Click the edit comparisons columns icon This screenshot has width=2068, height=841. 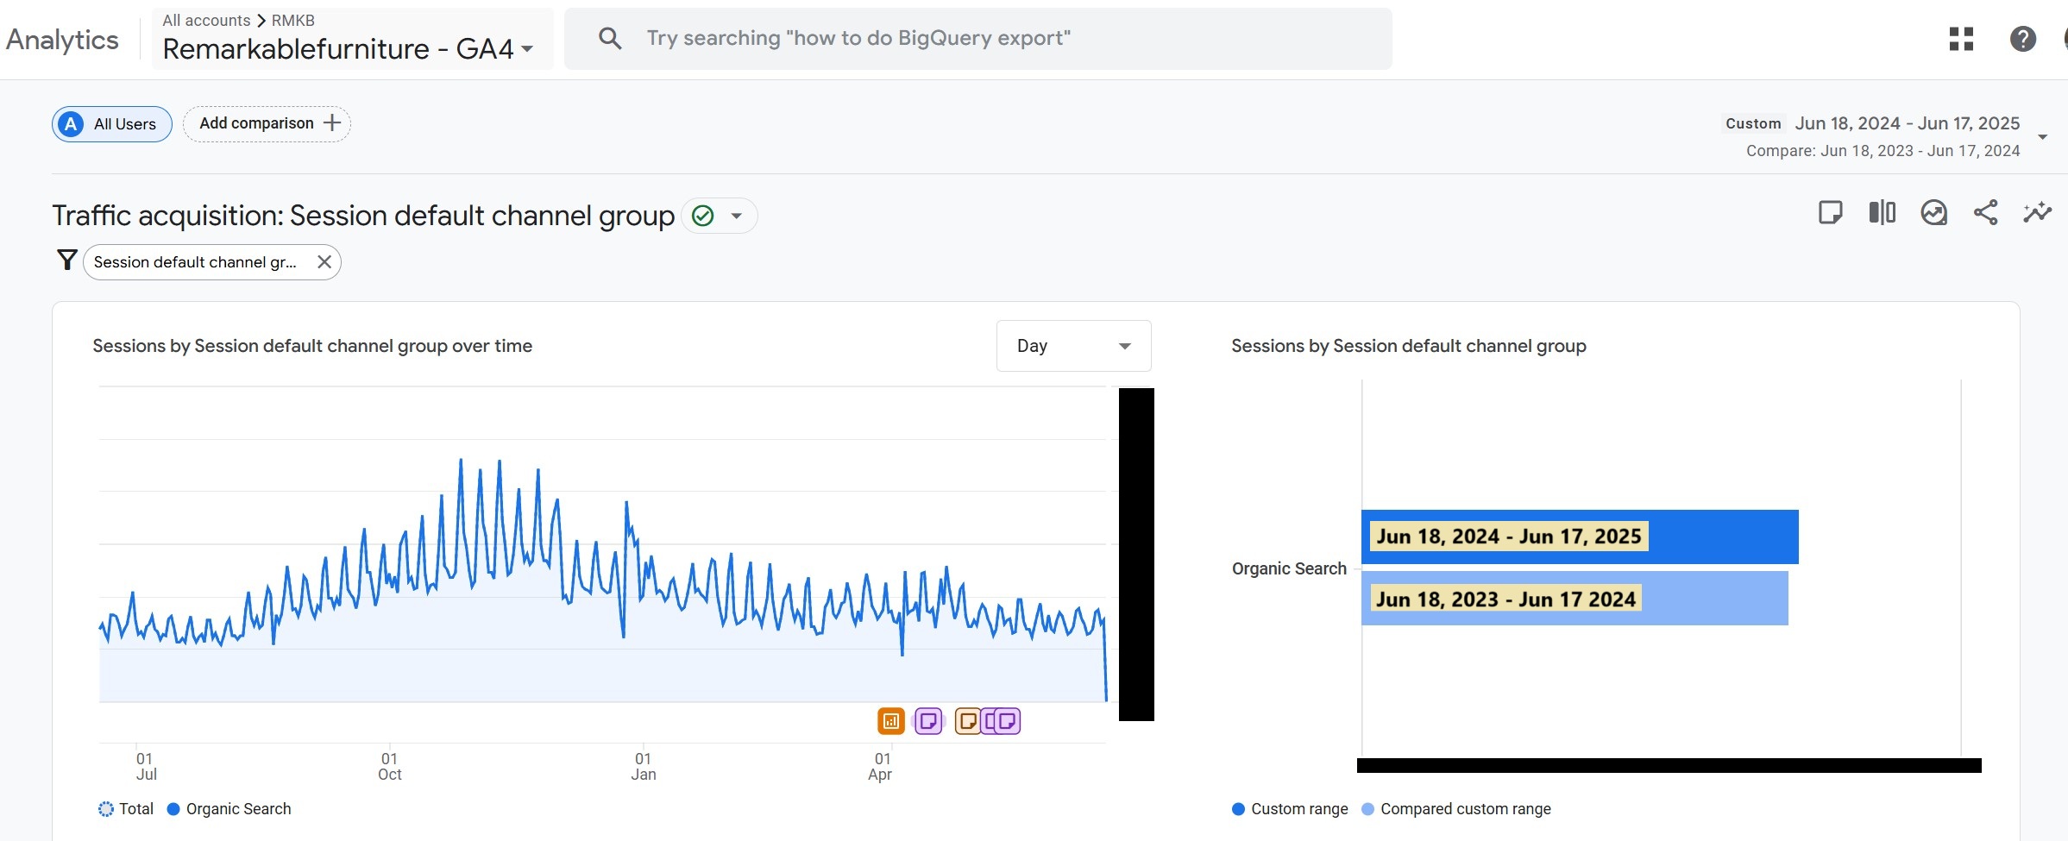1882,212
